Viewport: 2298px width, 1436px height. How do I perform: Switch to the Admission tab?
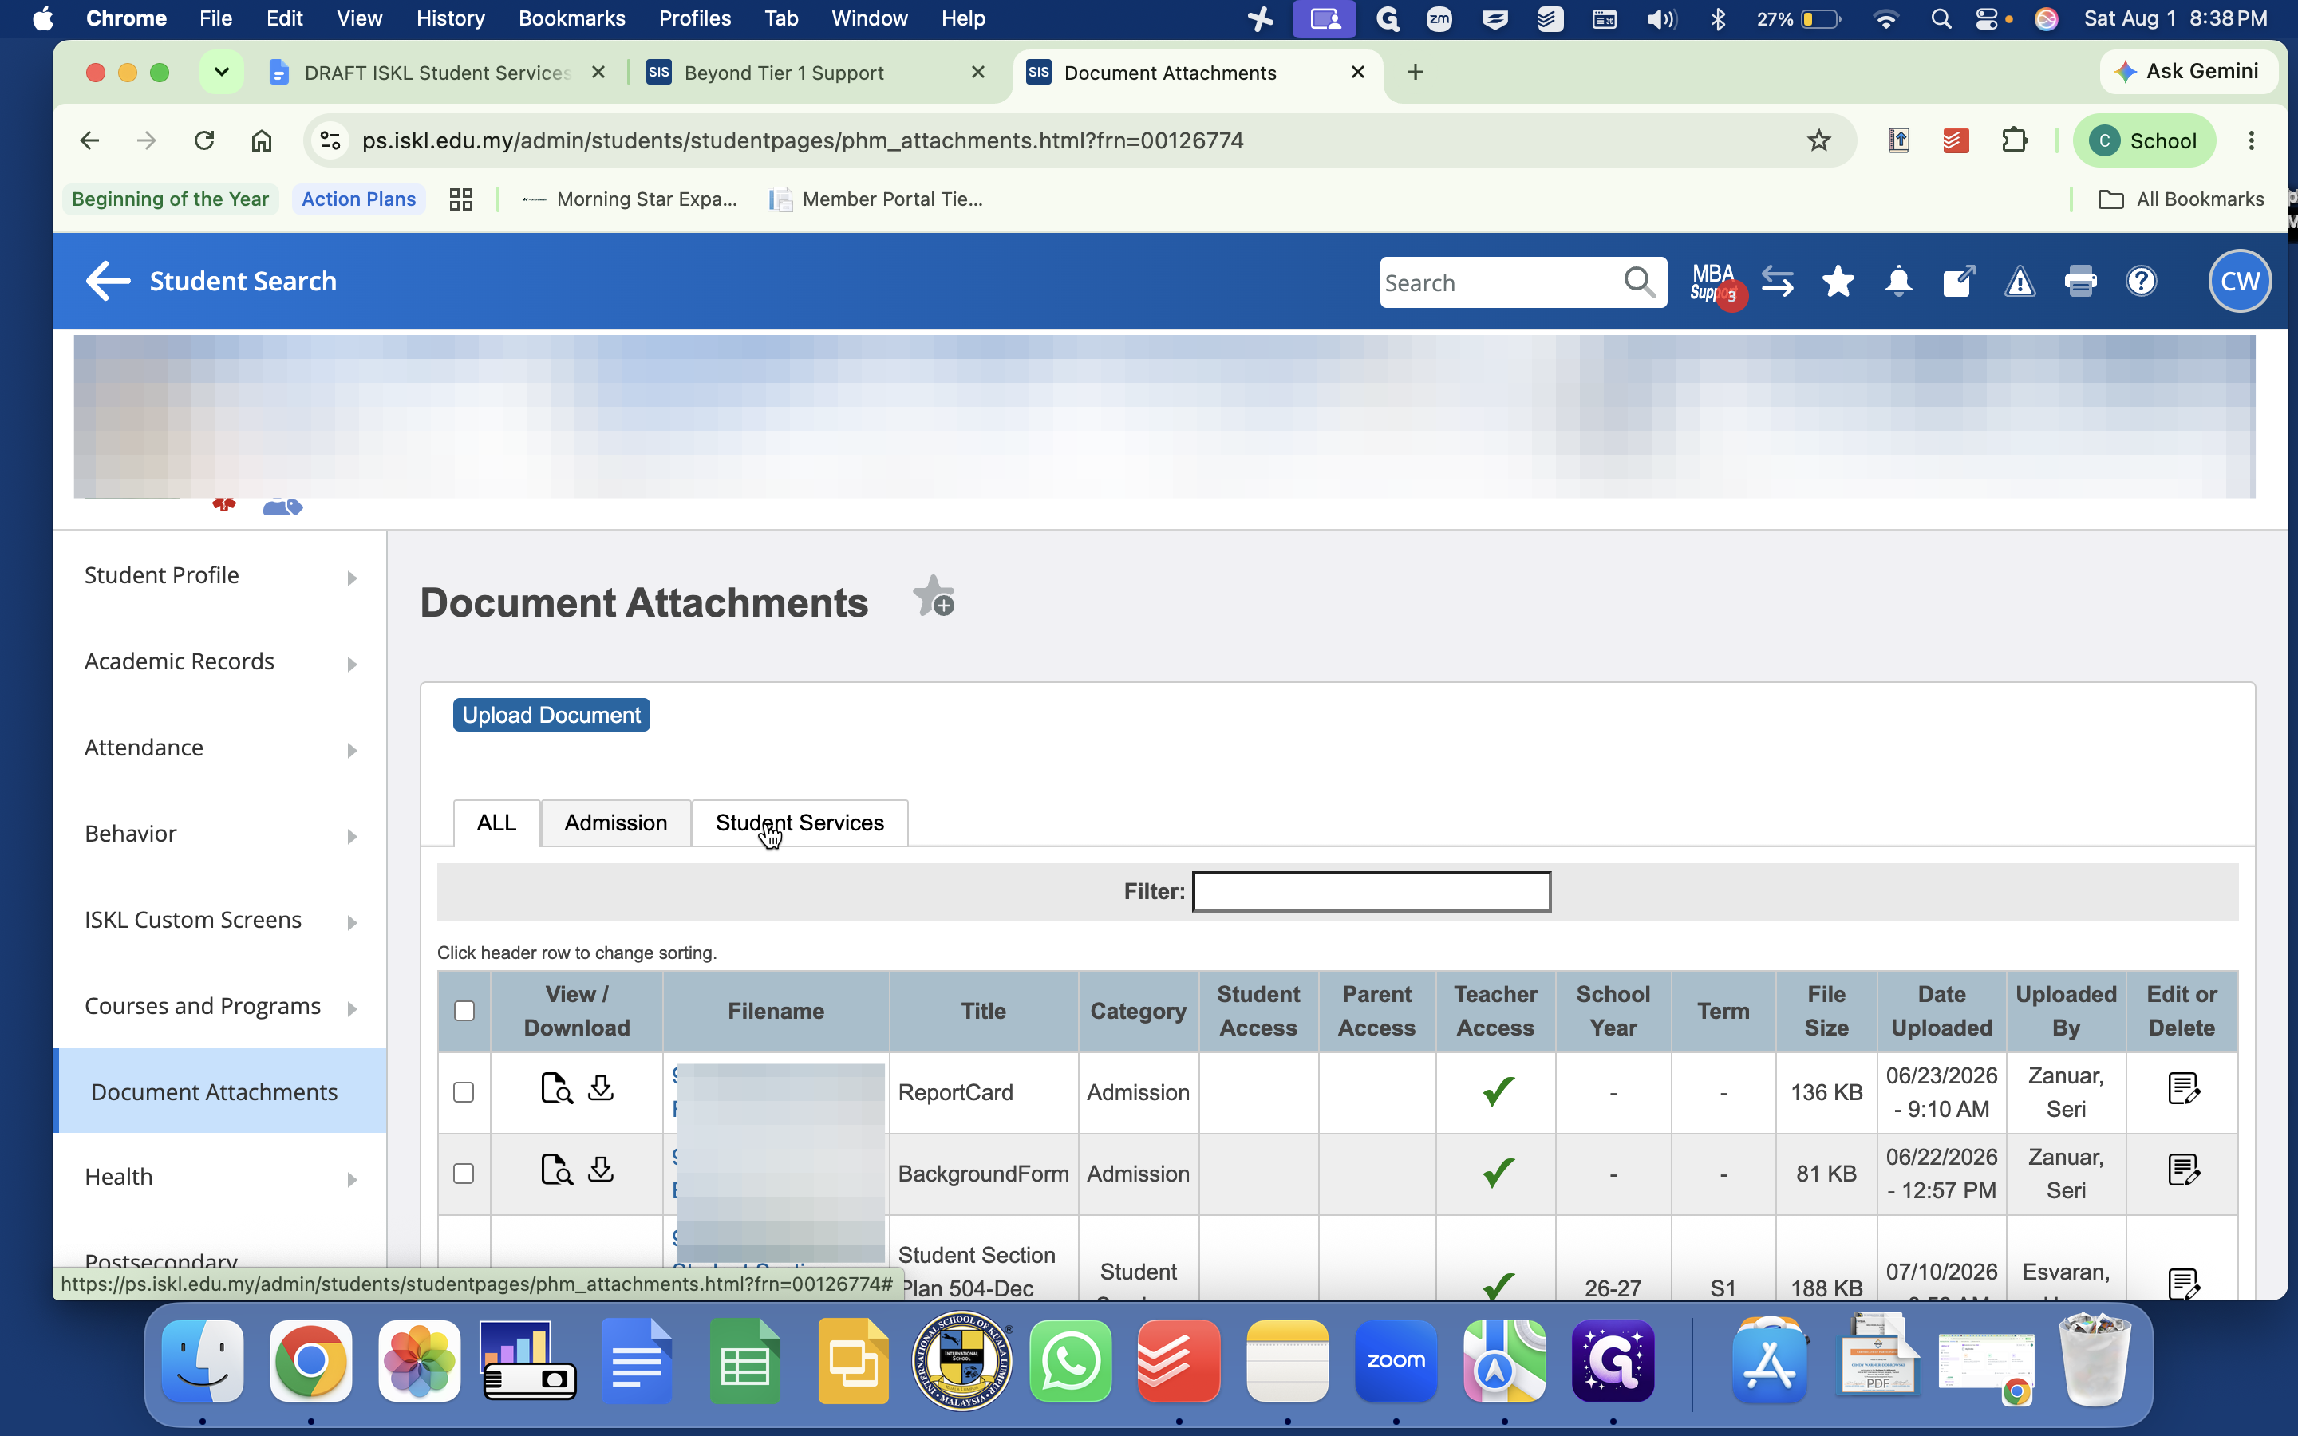[x=615, y=823]
